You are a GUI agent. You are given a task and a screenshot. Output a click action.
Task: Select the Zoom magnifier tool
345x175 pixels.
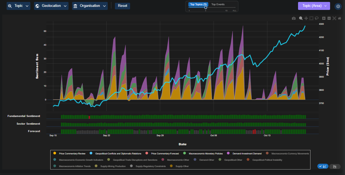click(301, 18)
